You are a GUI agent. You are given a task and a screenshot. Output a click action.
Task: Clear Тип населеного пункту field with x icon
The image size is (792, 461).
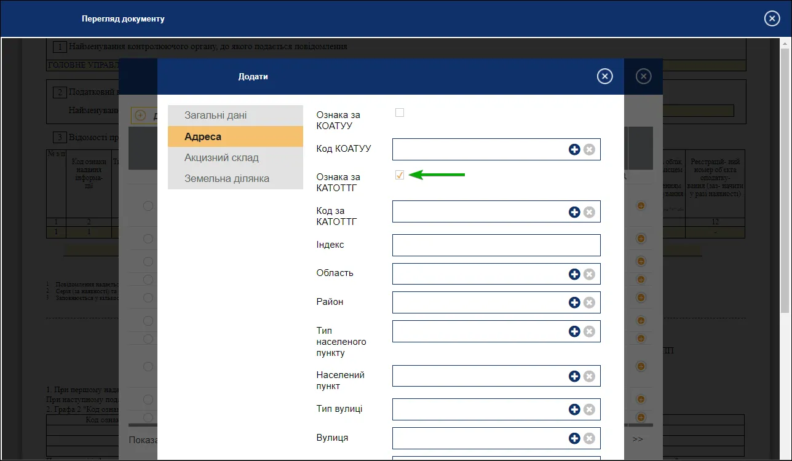tap(589, 331)
